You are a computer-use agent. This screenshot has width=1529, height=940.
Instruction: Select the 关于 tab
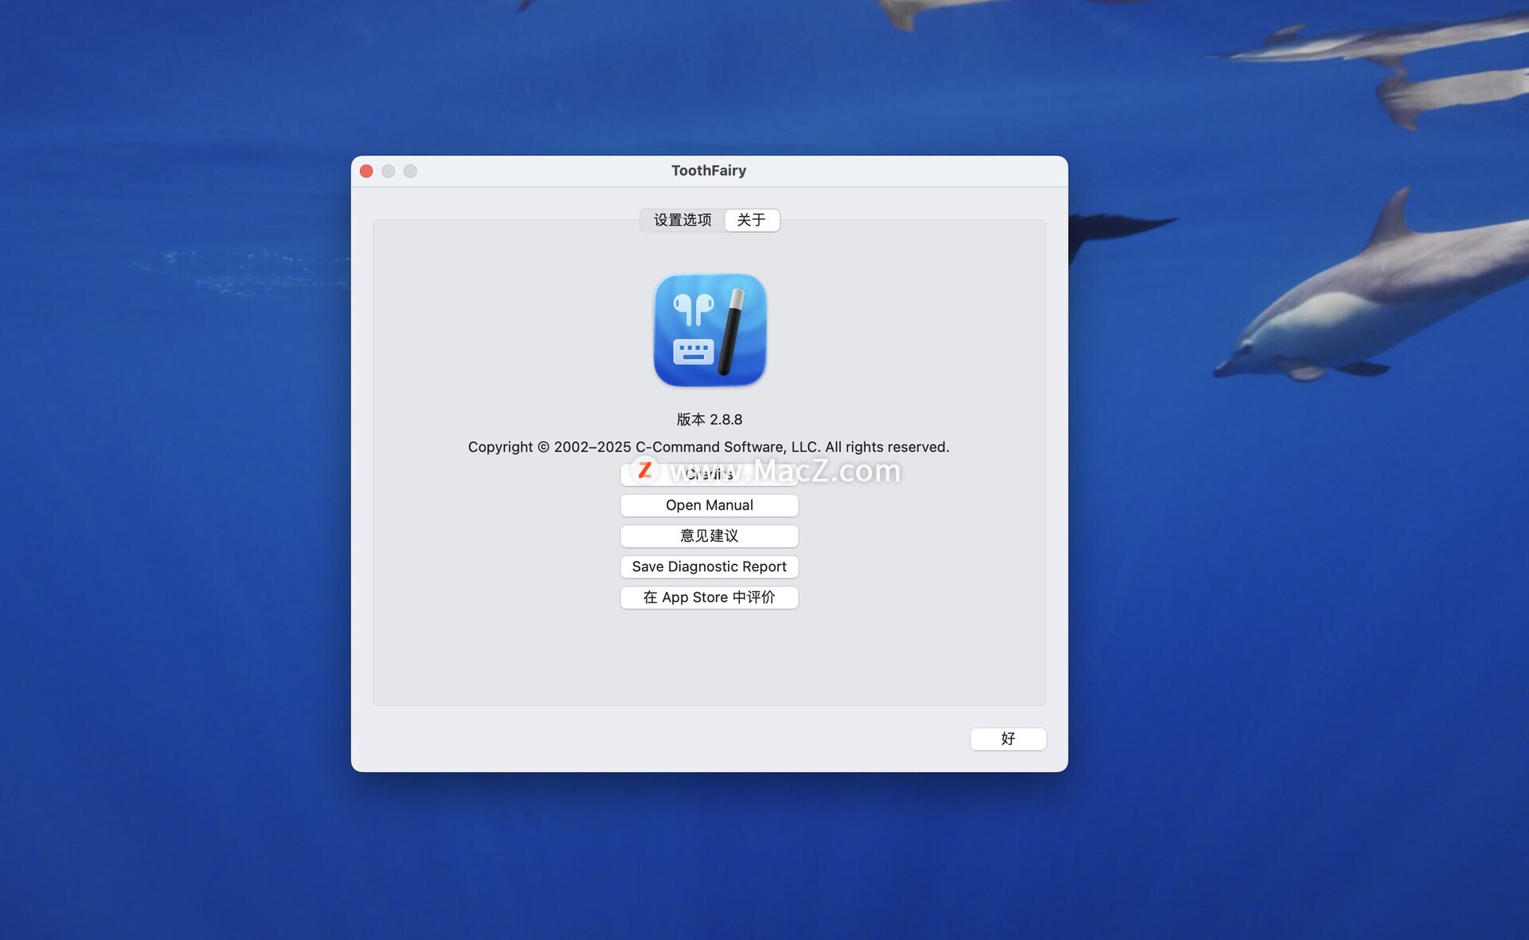(x=751, y=220)
